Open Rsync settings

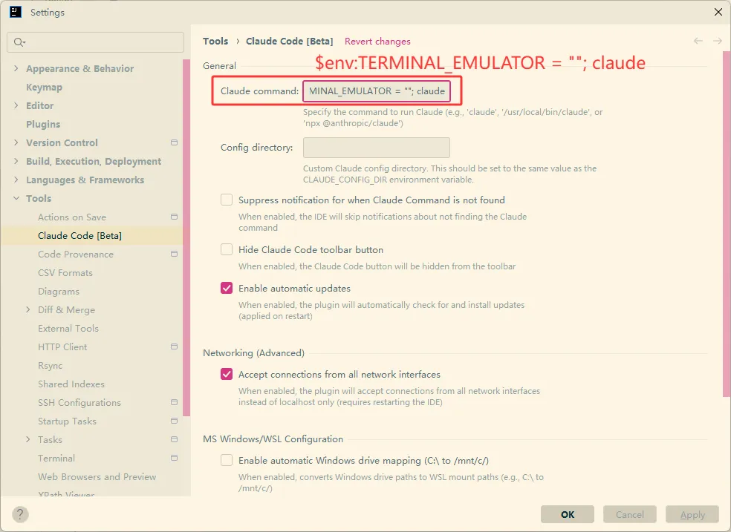coord(50,365)
